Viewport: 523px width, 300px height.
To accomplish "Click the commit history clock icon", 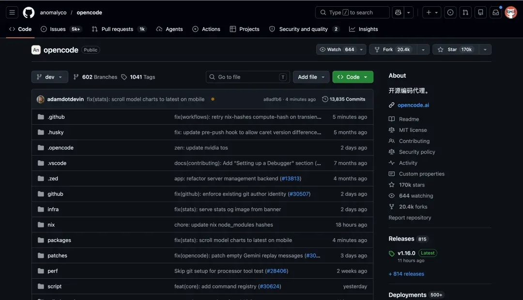I will pos(325,99).
